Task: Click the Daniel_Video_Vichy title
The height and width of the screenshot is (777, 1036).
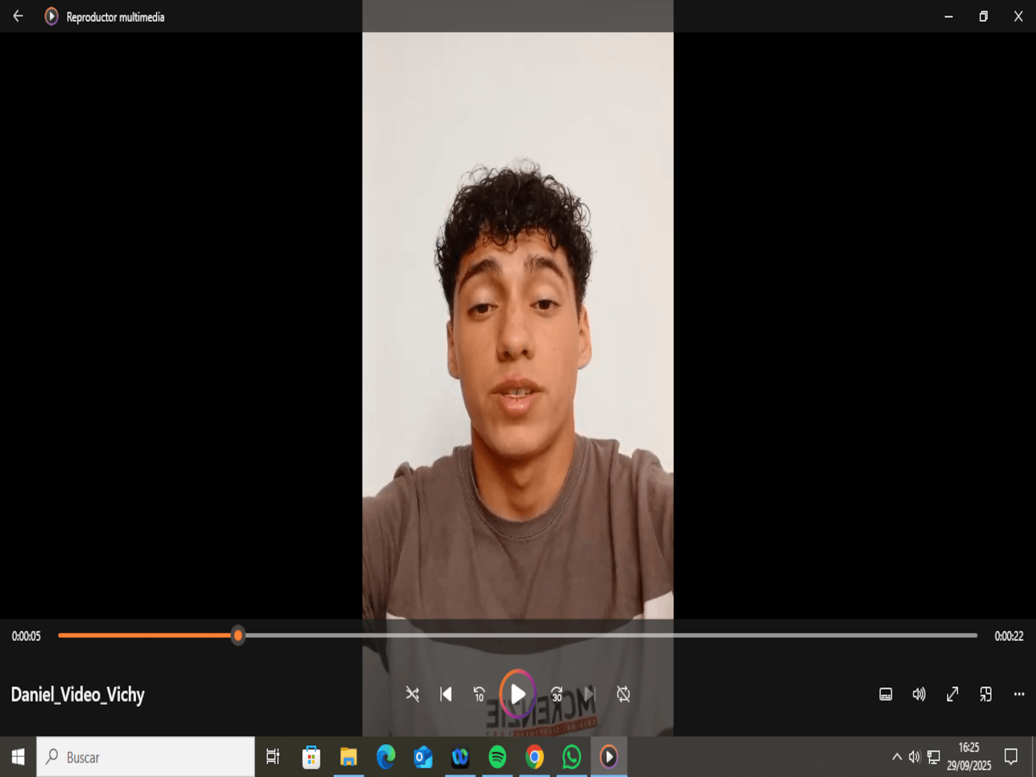Action: coord(78,695)
